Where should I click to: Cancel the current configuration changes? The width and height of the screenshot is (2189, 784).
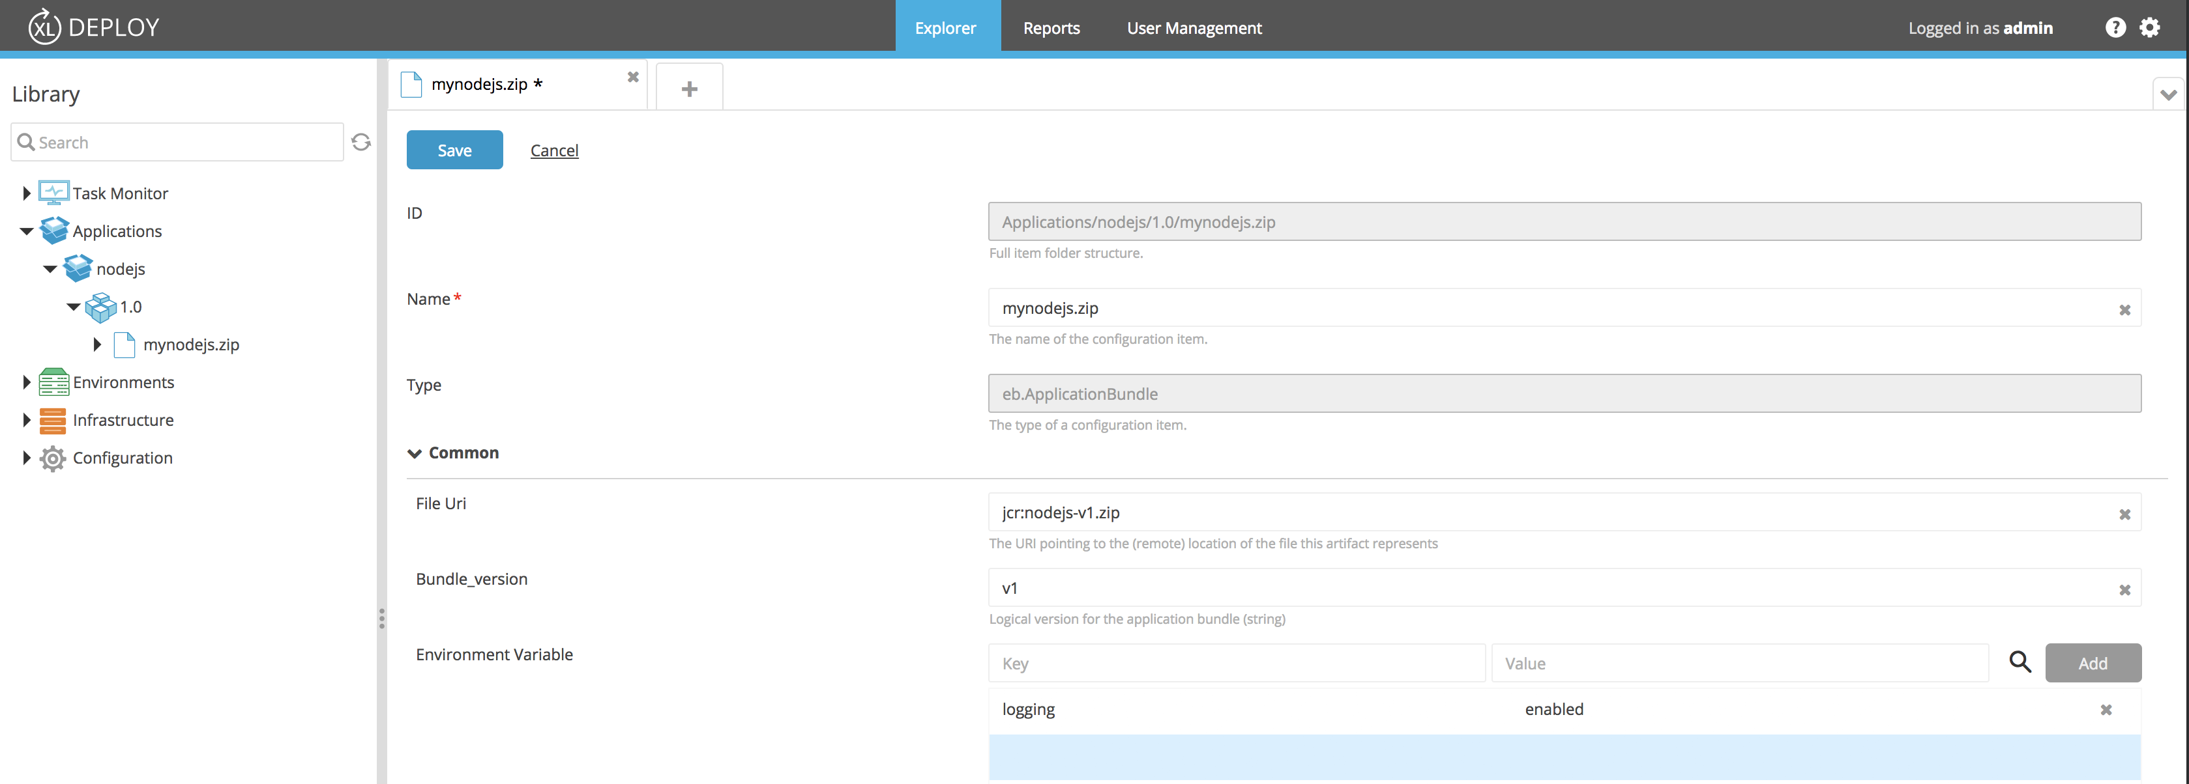tap(553, 149)
